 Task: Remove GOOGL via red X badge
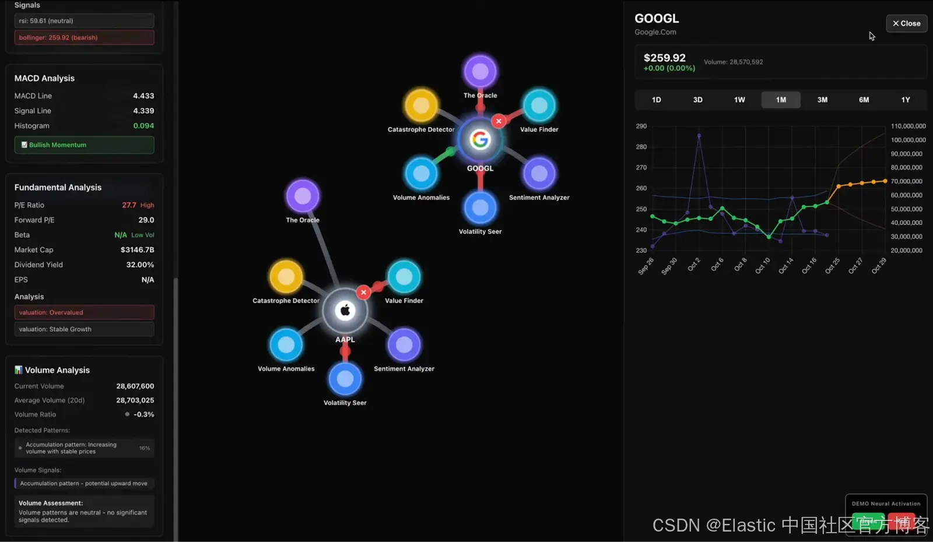click(x=499, y=121)
